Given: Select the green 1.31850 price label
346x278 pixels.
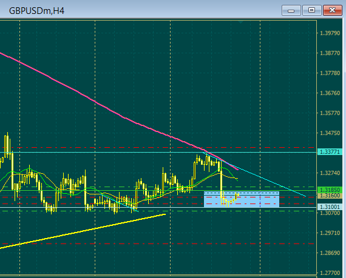Looking at the screenshot, I should coord(330,190).
